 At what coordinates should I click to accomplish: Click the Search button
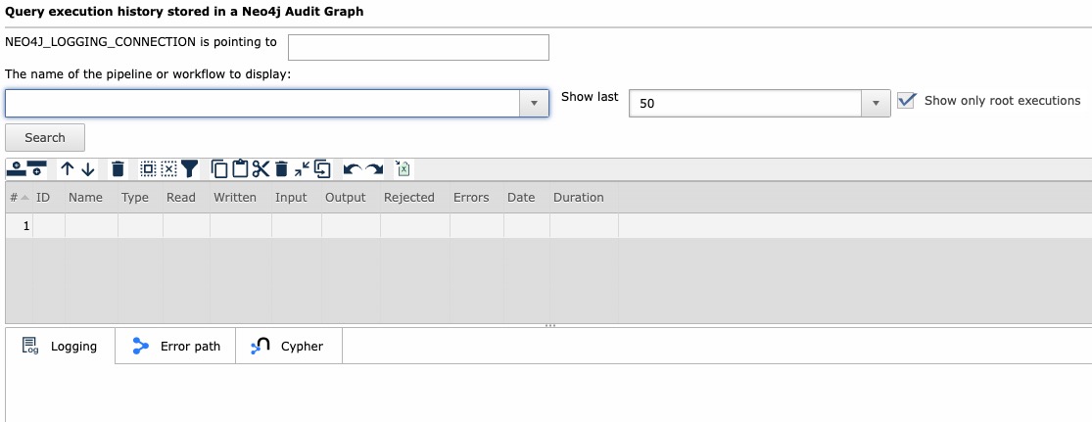[45, 137]
